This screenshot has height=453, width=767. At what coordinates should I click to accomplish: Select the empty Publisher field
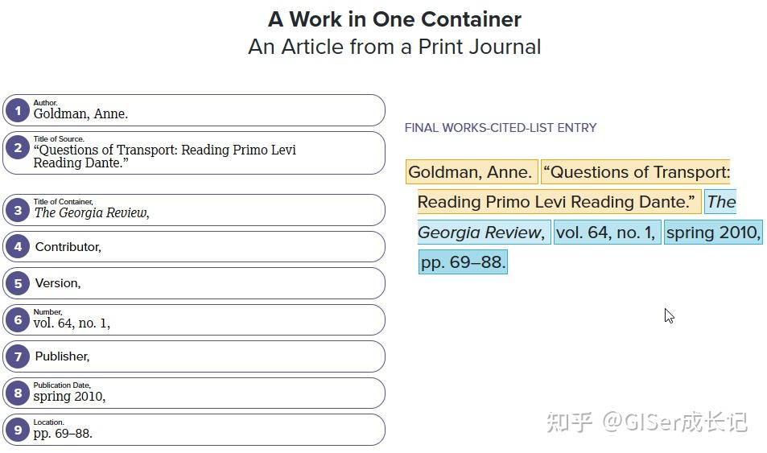[201, 356]
